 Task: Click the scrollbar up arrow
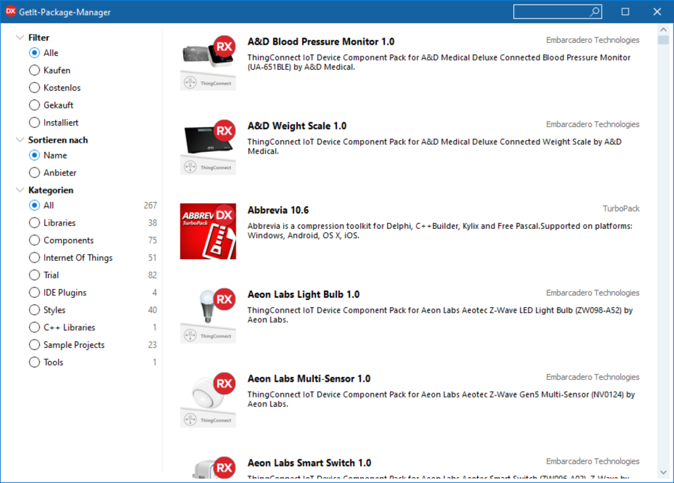pos(663,30)
